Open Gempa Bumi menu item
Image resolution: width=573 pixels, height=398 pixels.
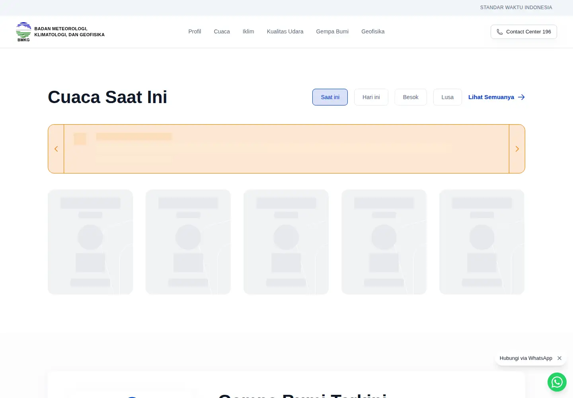pyautogui.click(x=332, y=31)
